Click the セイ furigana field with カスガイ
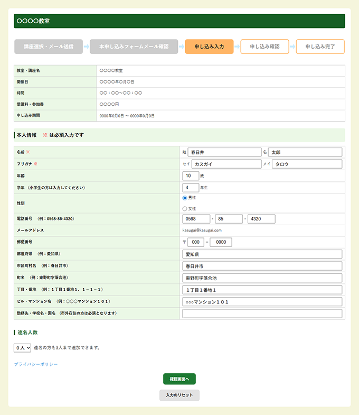This screenshot has height=415, width=359. (227, 164)
